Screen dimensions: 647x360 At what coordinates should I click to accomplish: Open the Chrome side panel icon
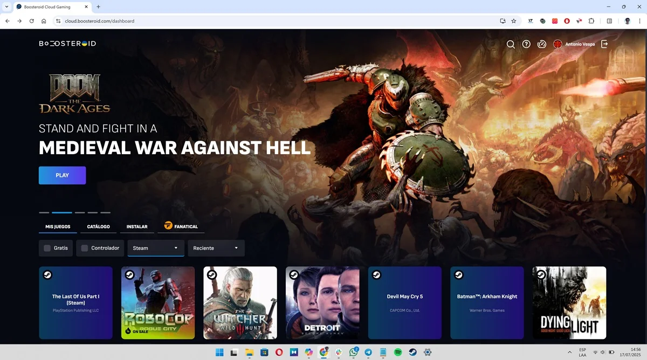pos(609,21)
